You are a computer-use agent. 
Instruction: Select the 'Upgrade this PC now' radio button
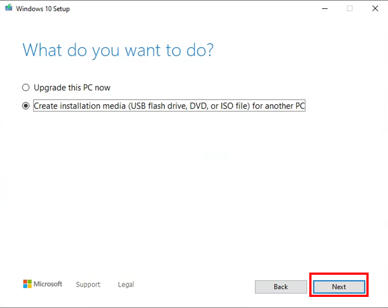[25, 88]
